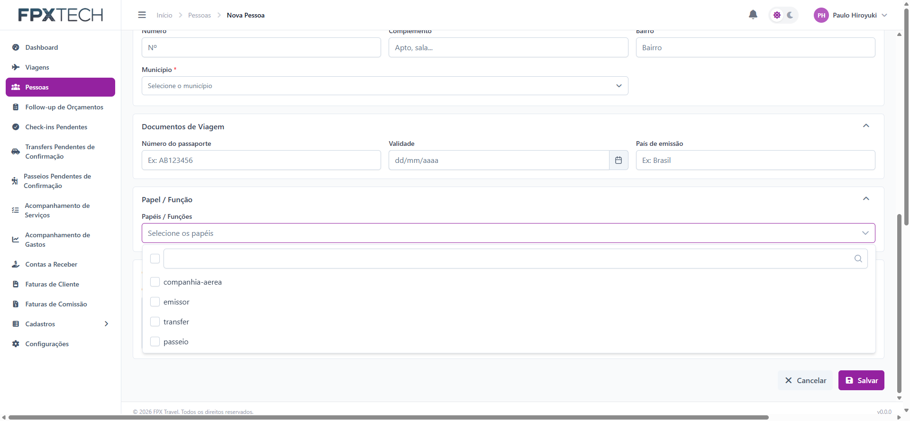Expand the Cadastros submenu arrow
The width and height of the screenshot is (910, 421).
pos(106,324)
